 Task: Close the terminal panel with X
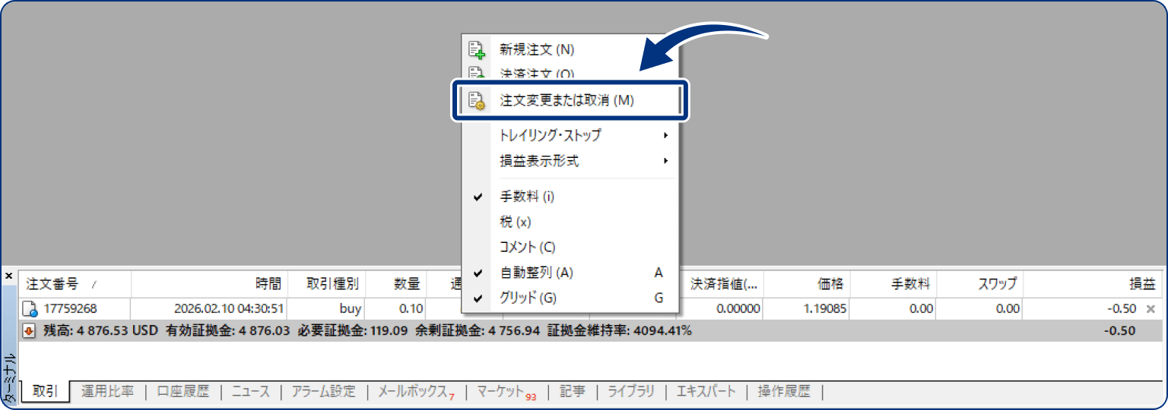pos(8,276)
